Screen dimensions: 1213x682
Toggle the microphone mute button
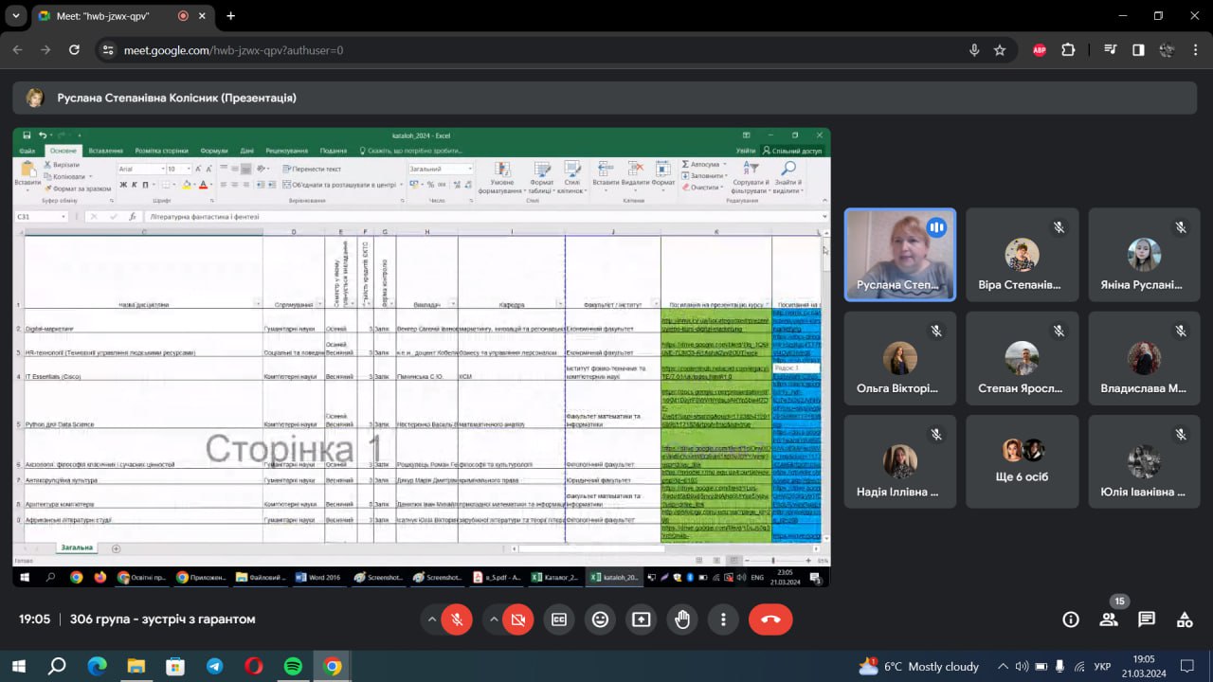tap(457, 619)
